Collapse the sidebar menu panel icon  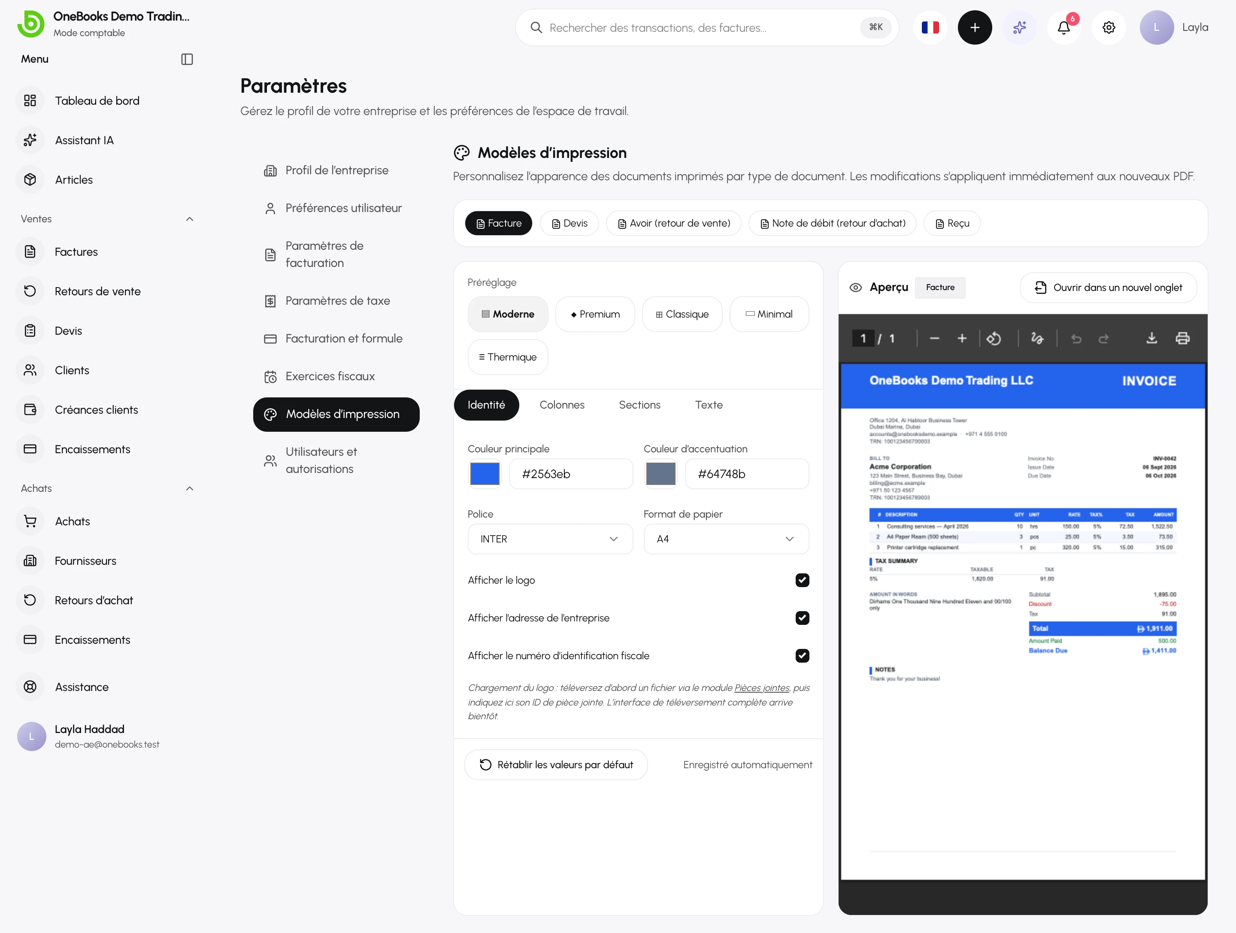click(187, 59)
